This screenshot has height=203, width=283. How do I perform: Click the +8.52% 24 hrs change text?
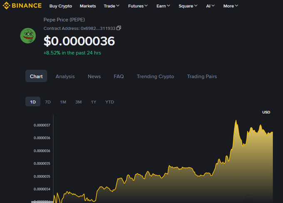pyautogui.click(x=72, y=53)
